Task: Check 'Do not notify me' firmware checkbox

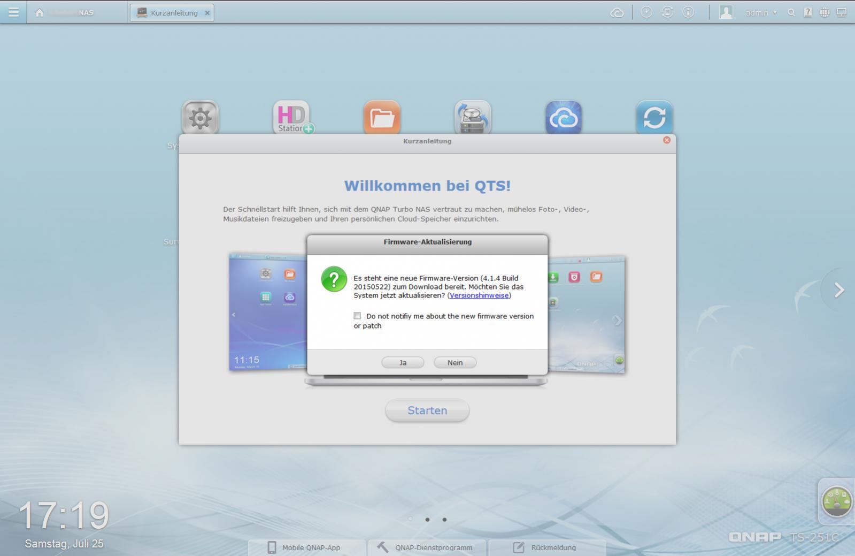Action: click(357, 316)
